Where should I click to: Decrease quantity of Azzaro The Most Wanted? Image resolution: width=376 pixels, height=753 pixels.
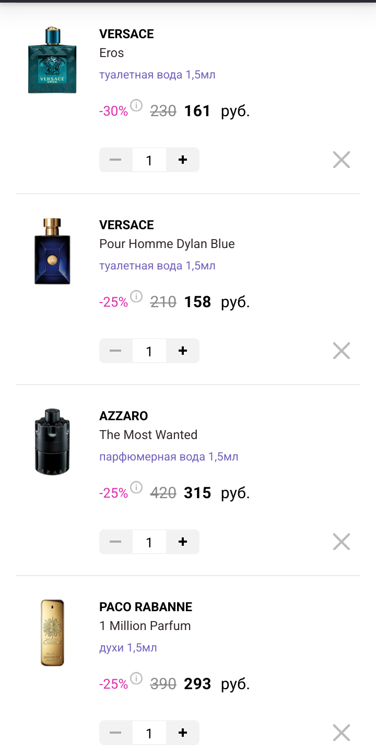[115, 542]
